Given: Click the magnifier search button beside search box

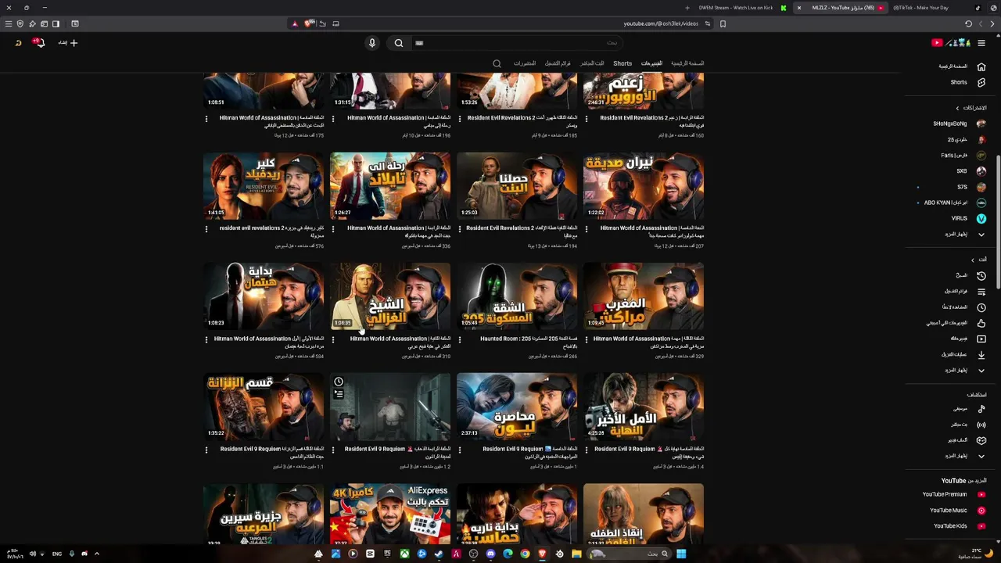Looking at the screenshot, I should [x=399, y=43].
